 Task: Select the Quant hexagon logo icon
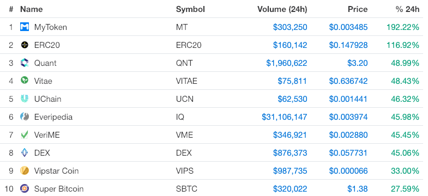click(x=25, y=63)
